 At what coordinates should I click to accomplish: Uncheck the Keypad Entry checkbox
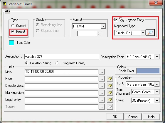click(x=116, y=20)
